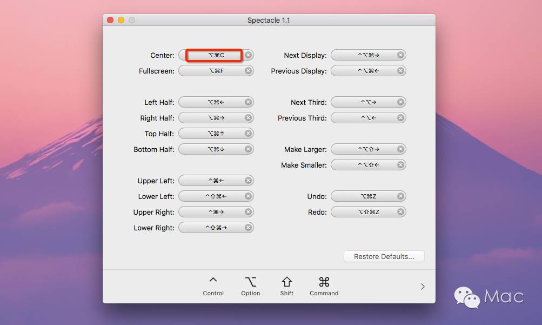Select the Top Half shortcut field
The image size is (542, 325).
point(216,134)
